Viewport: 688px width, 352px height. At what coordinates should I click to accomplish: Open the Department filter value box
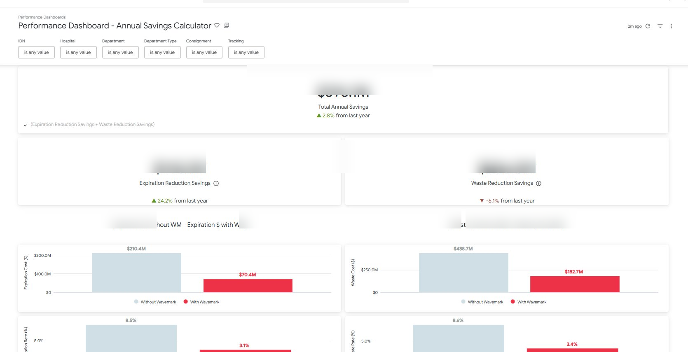pos(120,52)
